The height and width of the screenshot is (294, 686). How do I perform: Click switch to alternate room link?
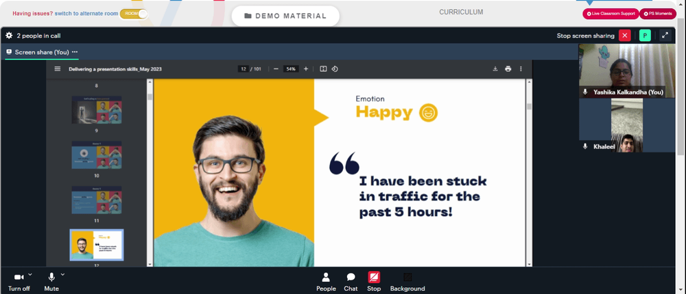[x=86, y=14]
